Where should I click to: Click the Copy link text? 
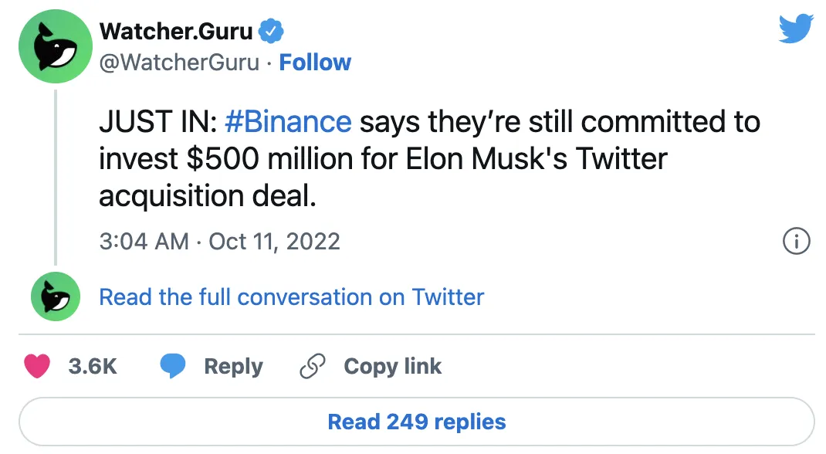[392, 367]
